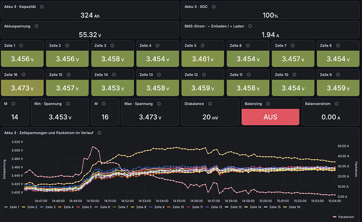362x222 pixels.
Task: Open the Zelle 8 info icon
Action: tap(338, 46)
